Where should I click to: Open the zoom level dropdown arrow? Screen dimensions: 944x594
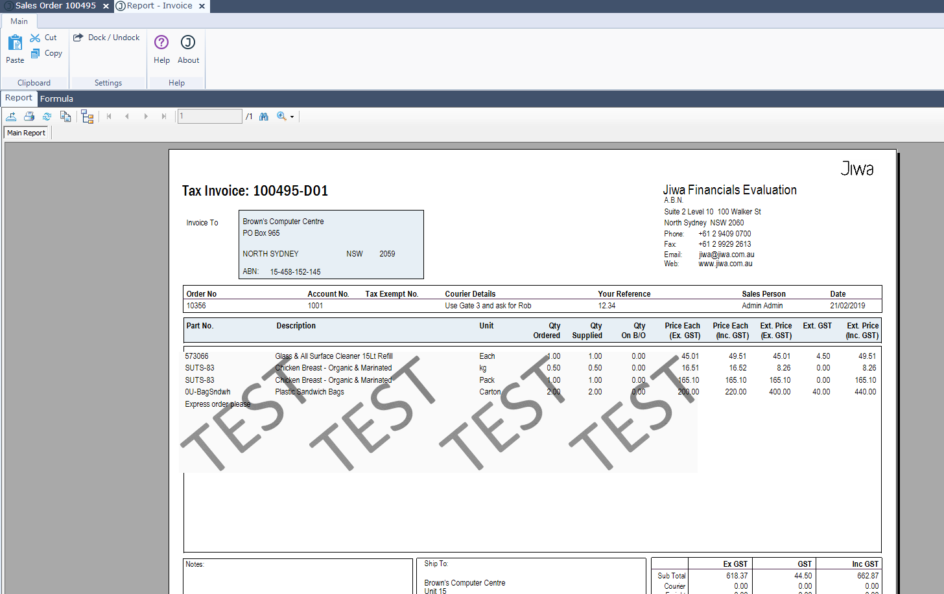tap(292, 117)
